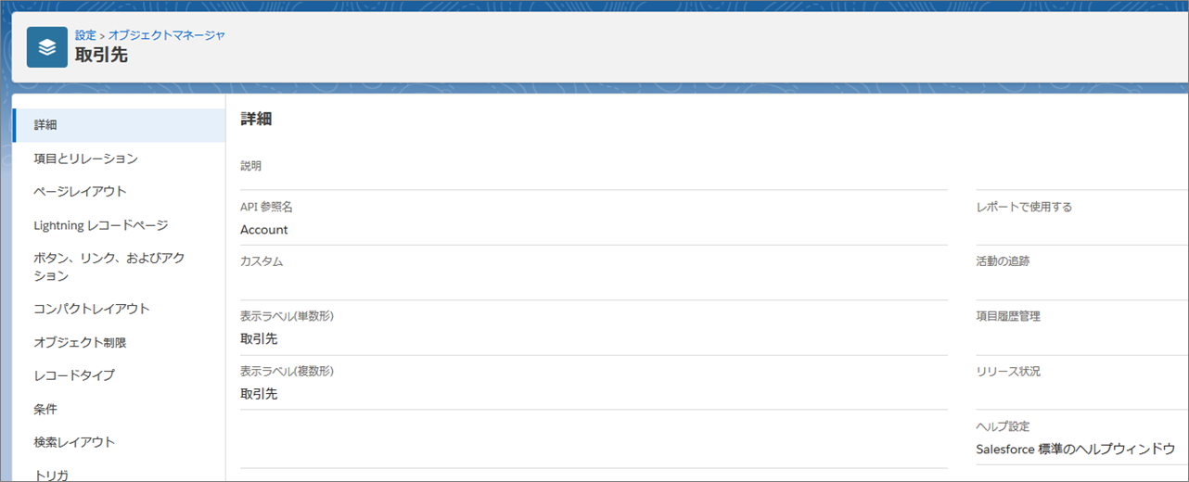Open the 設定 breadcrumb link
The width and height of the screenshot is (1189, 482).
[x=85, y=35]
